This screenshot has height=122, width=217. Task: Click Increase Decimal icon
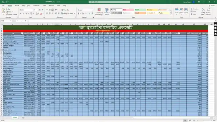89,13
